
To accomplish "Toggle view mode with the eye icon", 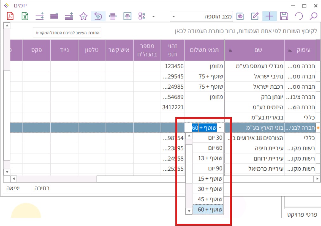I will pyautogui.click(x=240, y=16).
